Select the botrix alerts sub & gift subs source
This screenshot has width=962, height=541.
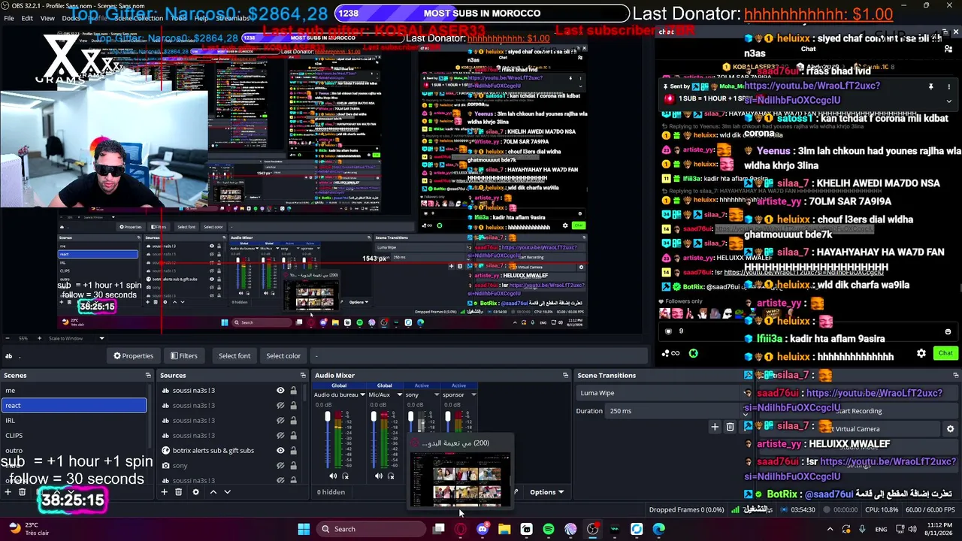point(213,451)
